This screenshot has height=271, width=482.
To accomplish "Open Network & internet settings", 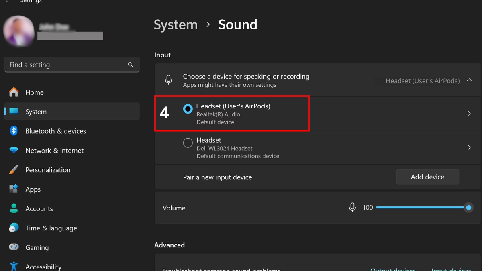I will [x=72, y=151].
